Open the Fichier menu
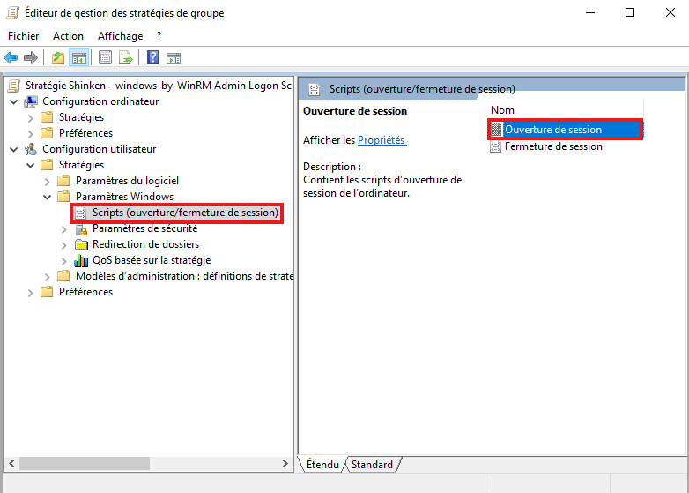 pos(24,36)
